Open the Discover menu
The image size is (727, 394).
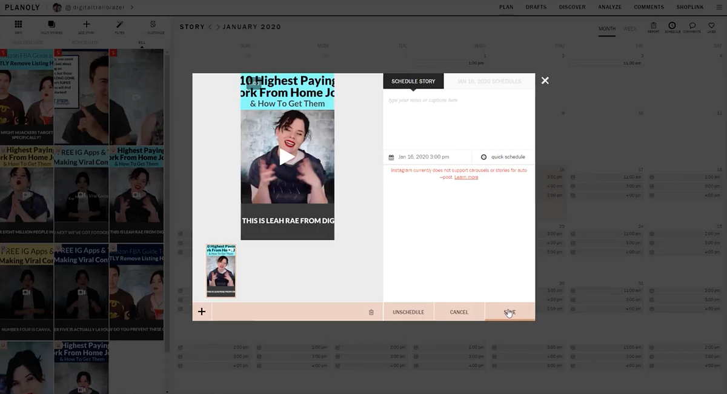pos(572,7)
